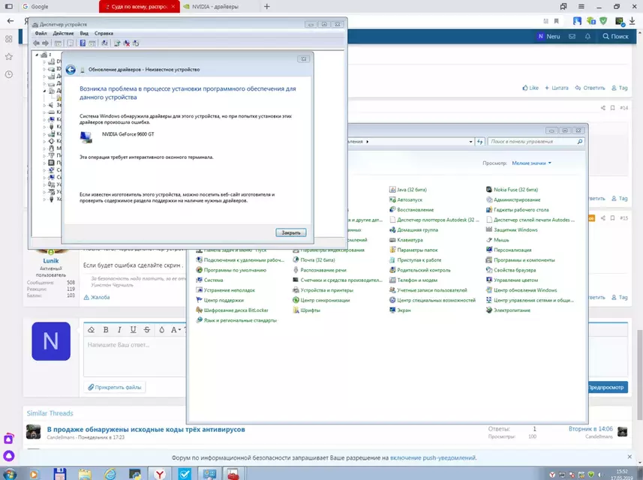Click the history clock icon in browser sidebar

point(8,74)
